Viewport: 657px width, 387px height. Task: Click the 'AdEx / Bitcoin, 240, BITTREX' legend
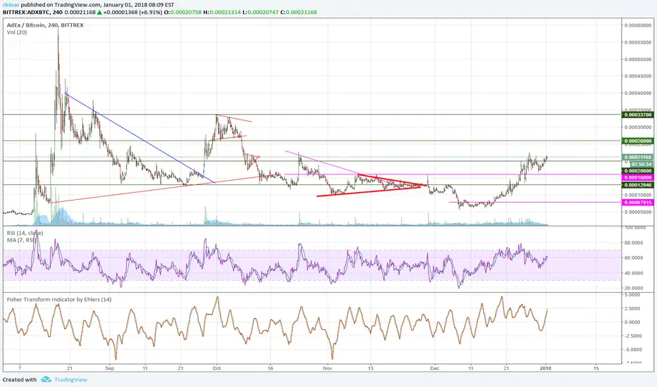tap(45, 25)
